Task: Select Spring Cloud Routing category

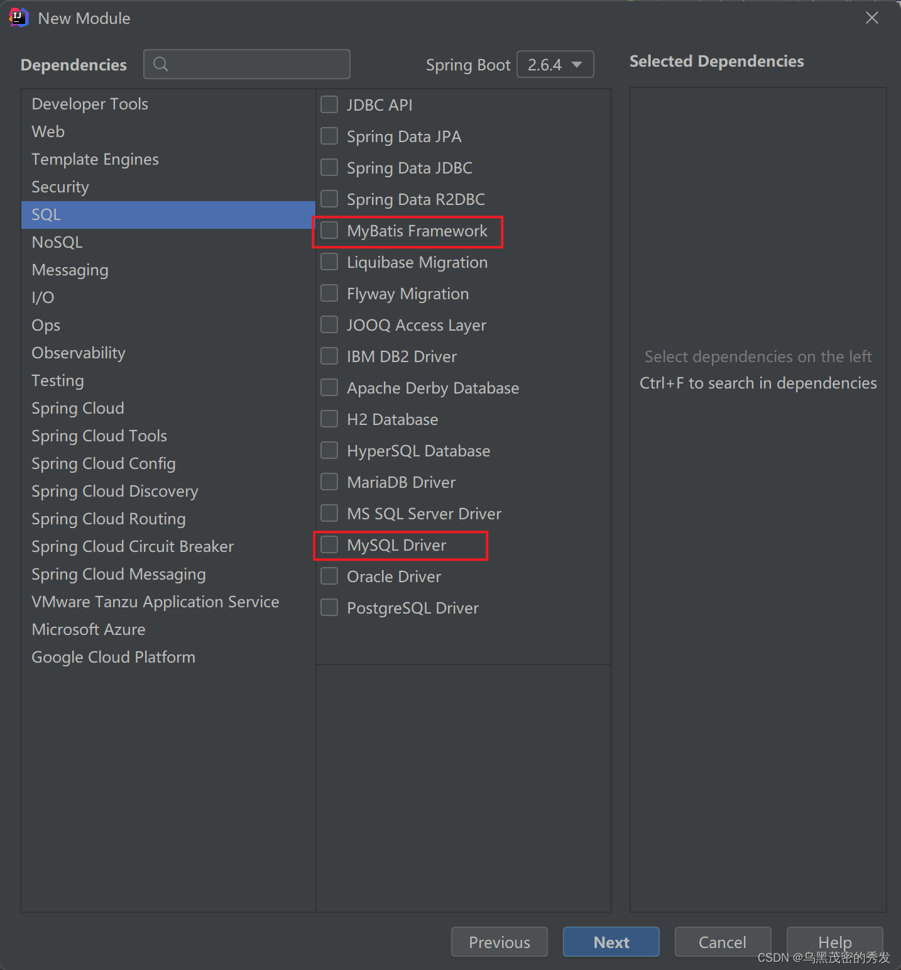Action: pos(168,519)
